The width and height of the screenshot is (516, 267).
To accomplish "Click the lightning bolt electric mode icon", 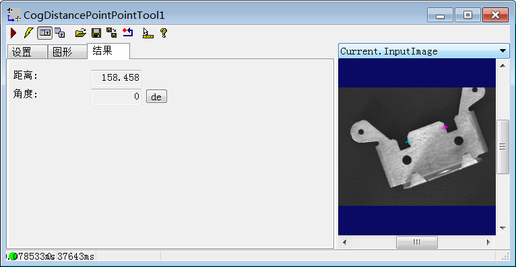I will [x=29, y=33].
